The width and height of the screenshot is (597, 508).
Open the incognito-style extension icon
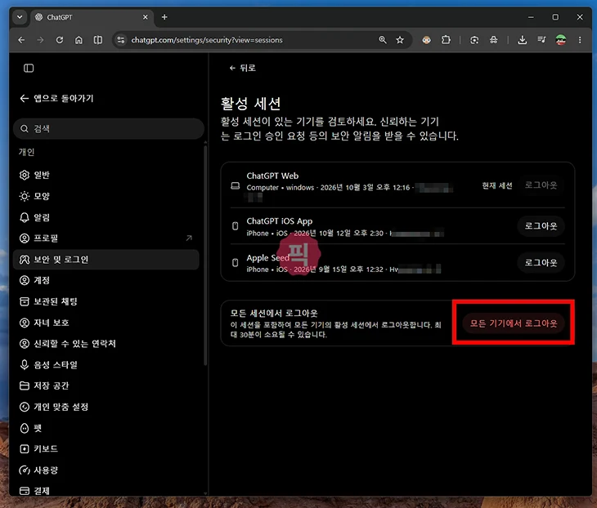point(493,40)
